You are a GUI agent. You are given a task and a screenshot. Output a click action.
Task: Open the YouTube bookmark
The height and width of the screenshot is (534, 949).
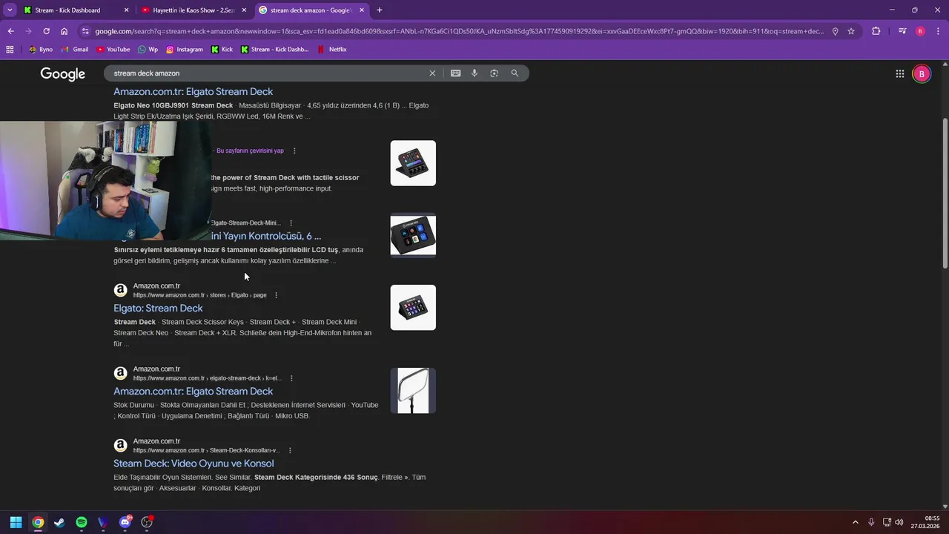tap(113, 49)
